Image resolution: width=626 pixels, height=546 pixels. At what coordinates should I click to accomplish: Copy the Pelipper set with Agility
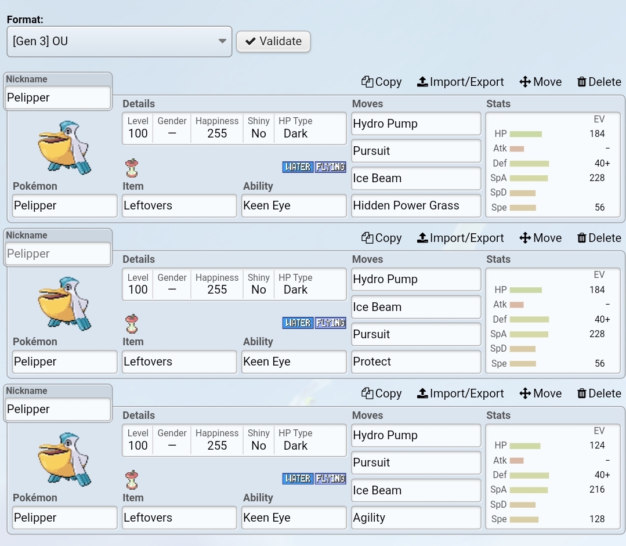click(382, 393)
